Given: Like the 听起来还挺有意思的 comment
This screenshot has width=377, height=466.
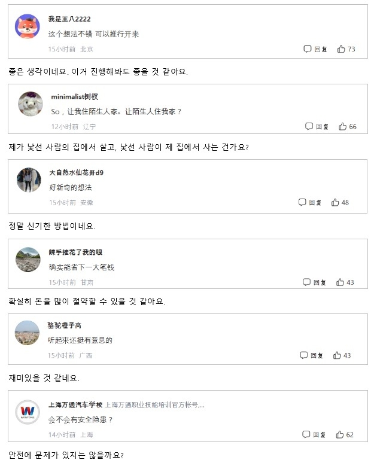Looking at the screenshot, I should point(342,355).
